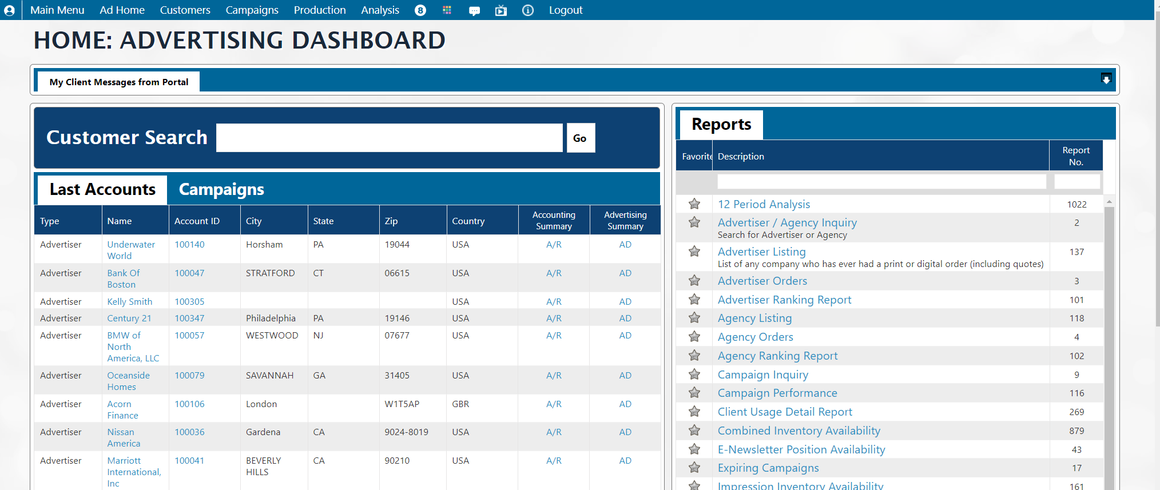The height and width of the screenshot is (490, 1160).
Task: Open the Analysis menu
Action: [380, 10]
